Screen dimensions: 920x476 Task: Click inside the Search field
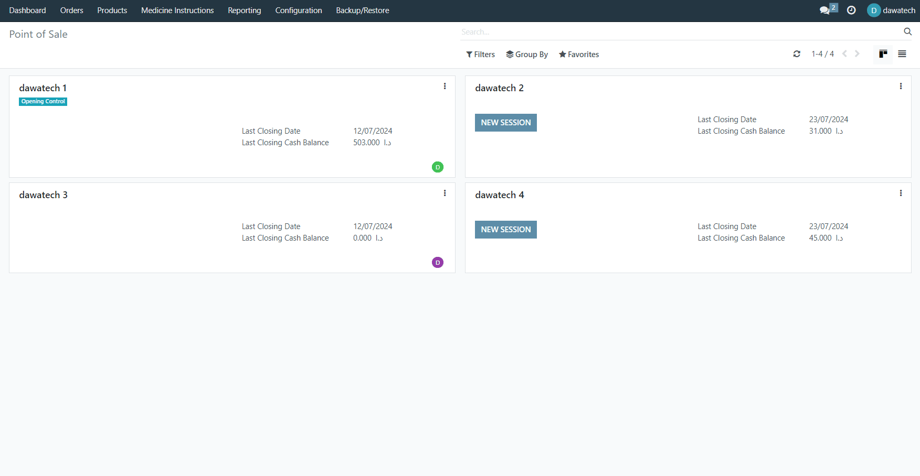click(680, 32)
